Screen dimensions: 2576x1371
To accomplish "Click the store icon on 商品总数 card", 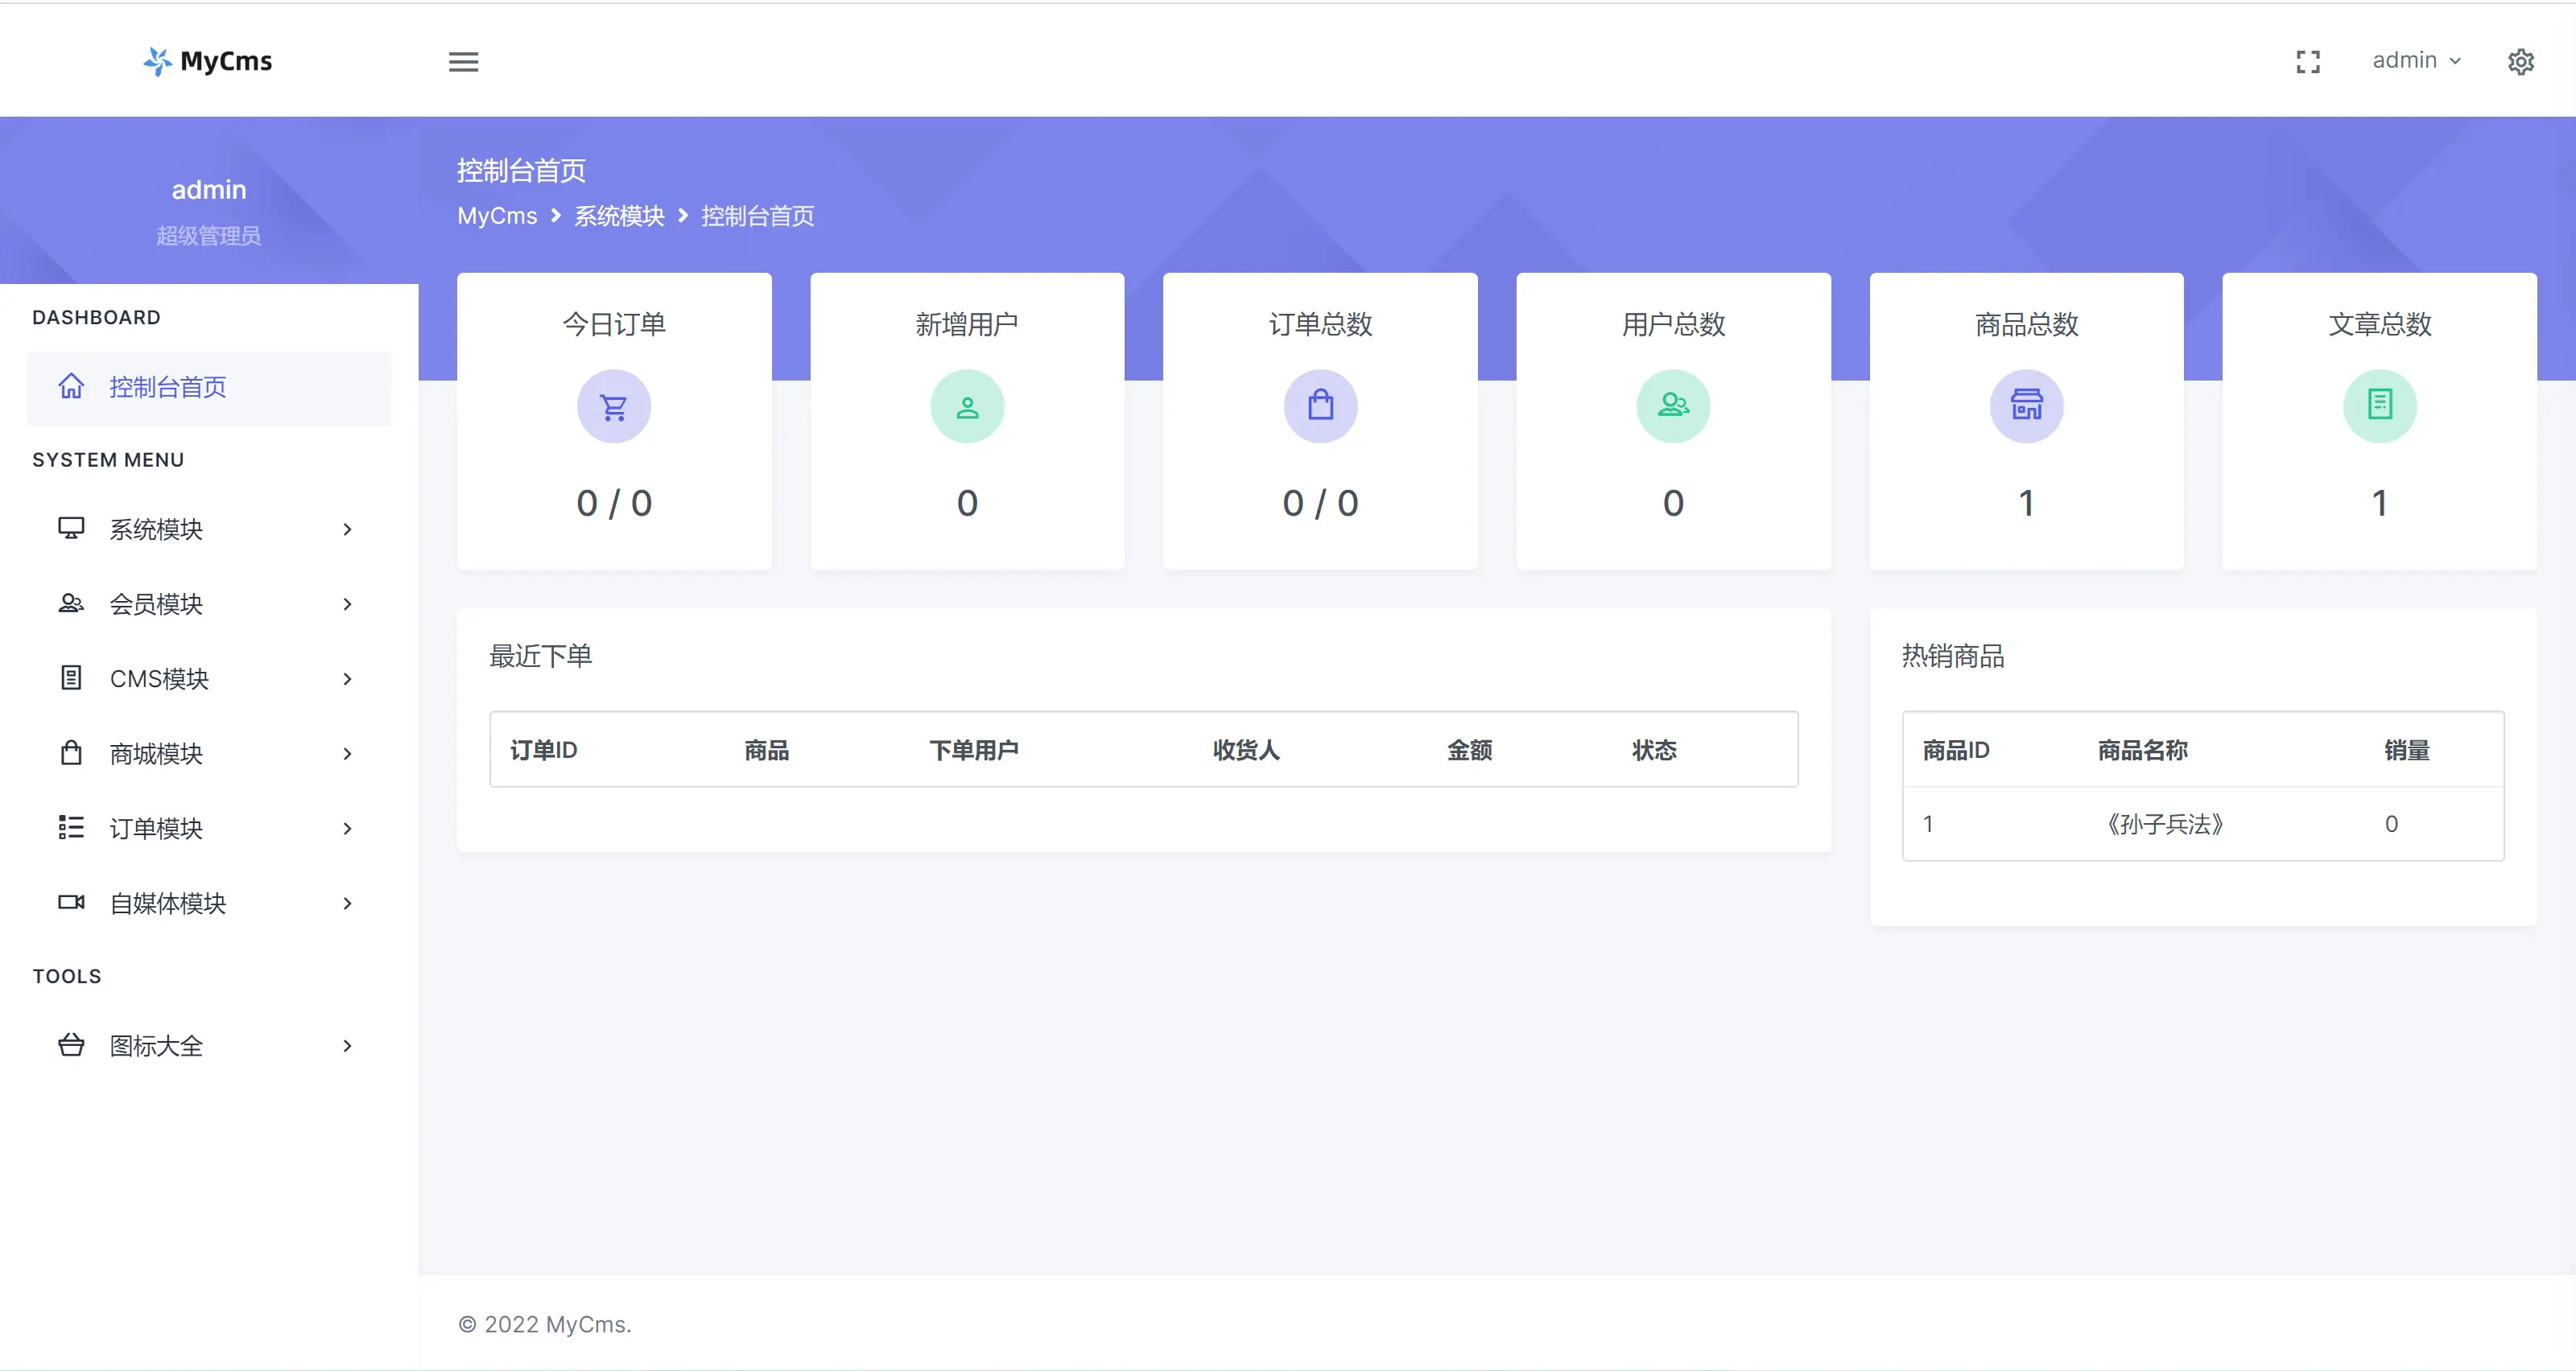I will [2026, 406].
